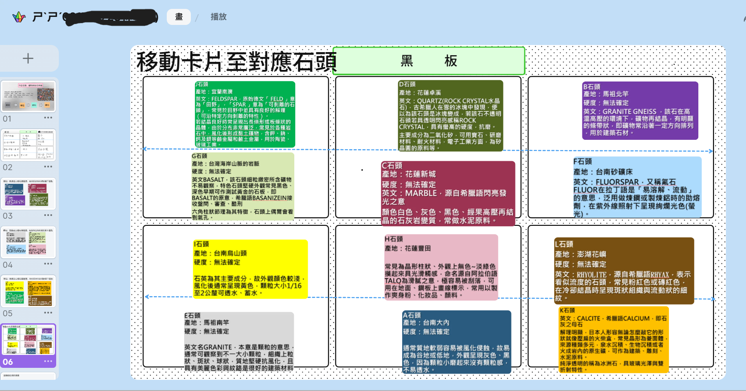Open the three-dot menu for slide 02
This screenshot has width=746, height=391.
coord(48,167)
